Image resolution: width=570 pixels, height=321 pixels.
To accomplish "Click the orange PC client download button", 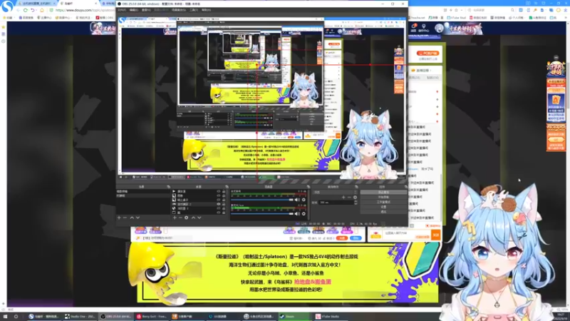I will (x=428, y=53).
